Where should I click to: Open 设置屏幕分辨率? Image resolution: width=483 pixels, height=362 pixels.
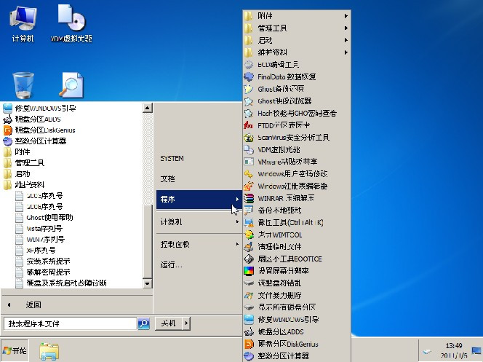click(297, 271)
